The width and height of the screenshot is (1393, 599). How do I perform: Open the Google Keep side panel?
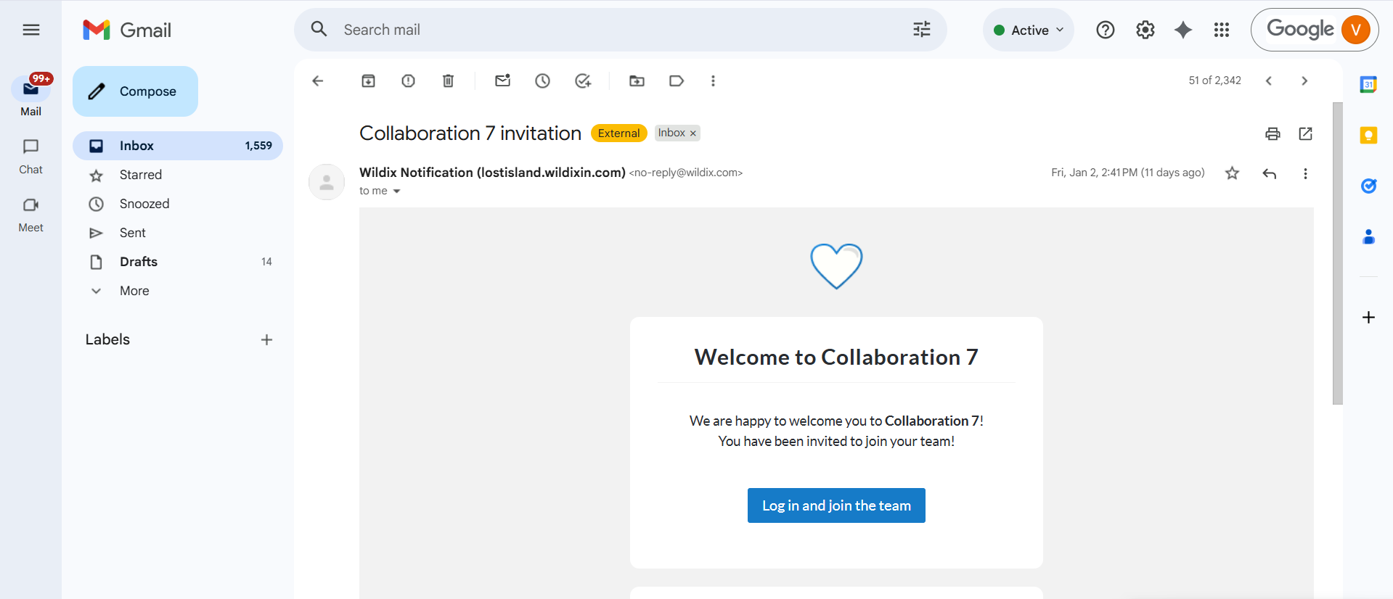pyautogui.click(x=1368, y=135)
